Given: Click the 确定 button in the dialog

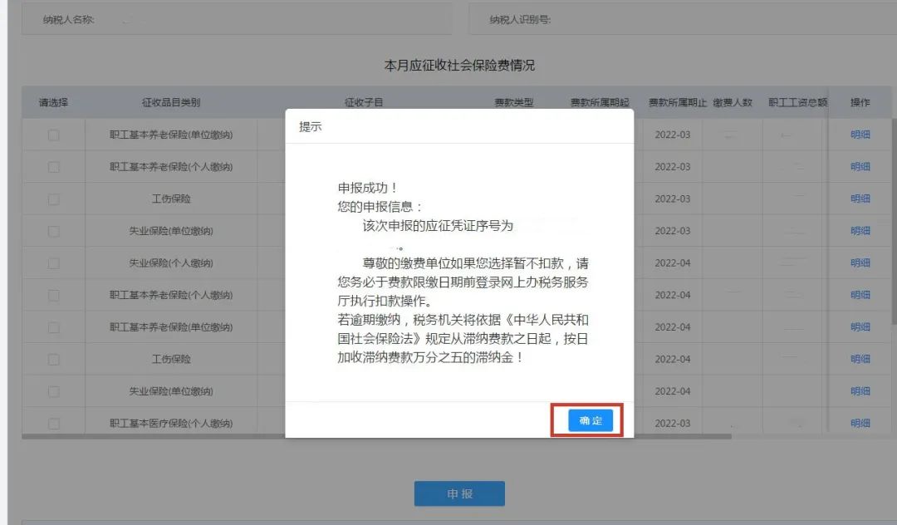Looking at the screenshot, I should pyautogui.click(x=591, y=420).
